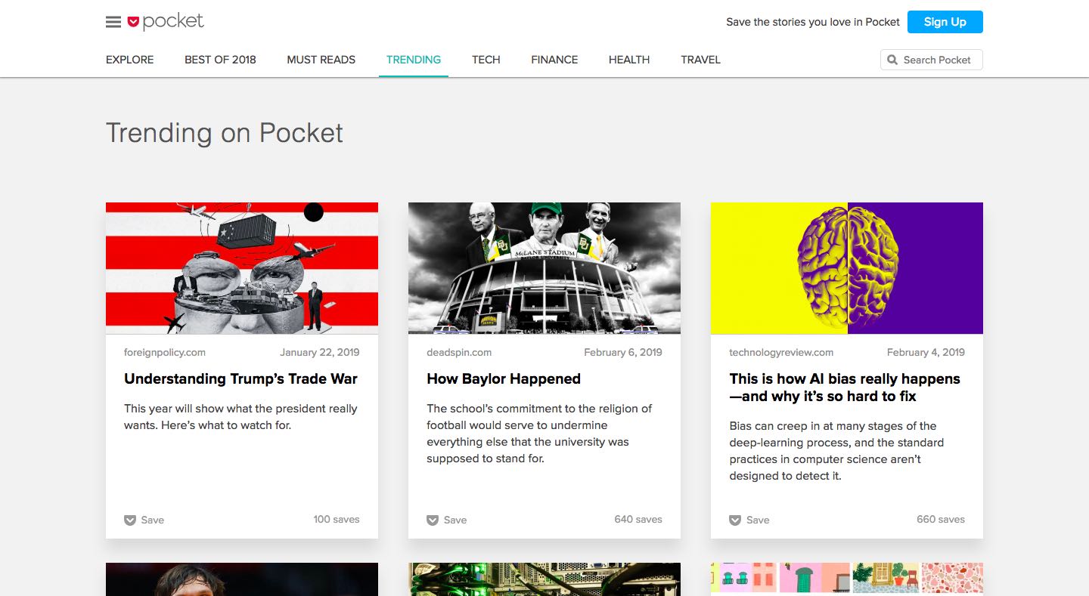Open the AI bias article headline
The image size is (1089, 596).
845,388
